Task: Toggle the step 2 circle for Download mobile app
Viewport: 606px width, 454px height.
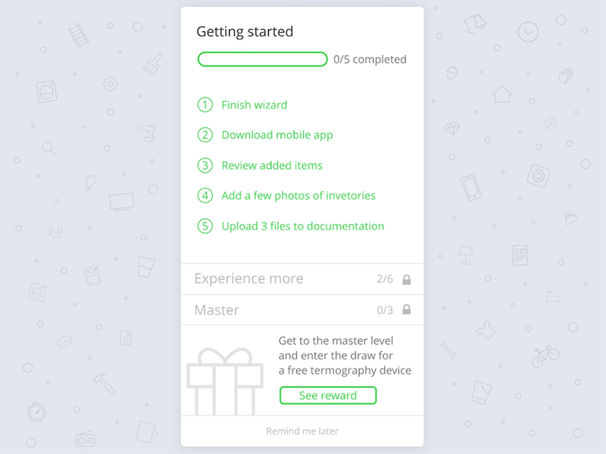Action: (205, 135)
